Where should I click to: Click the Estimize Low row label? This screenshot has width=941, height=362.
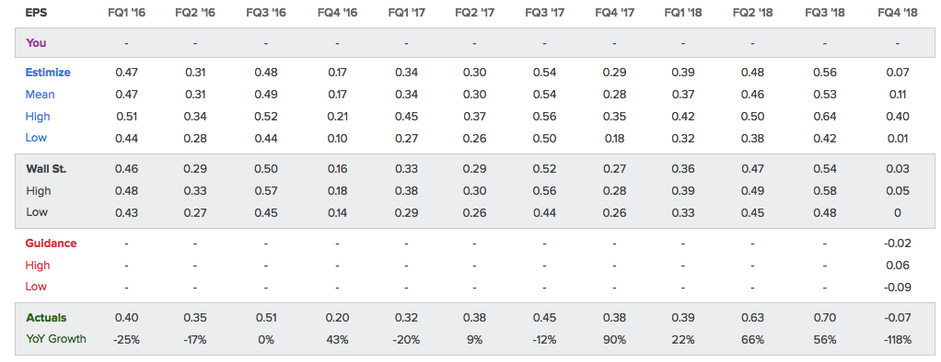(36, 137)
